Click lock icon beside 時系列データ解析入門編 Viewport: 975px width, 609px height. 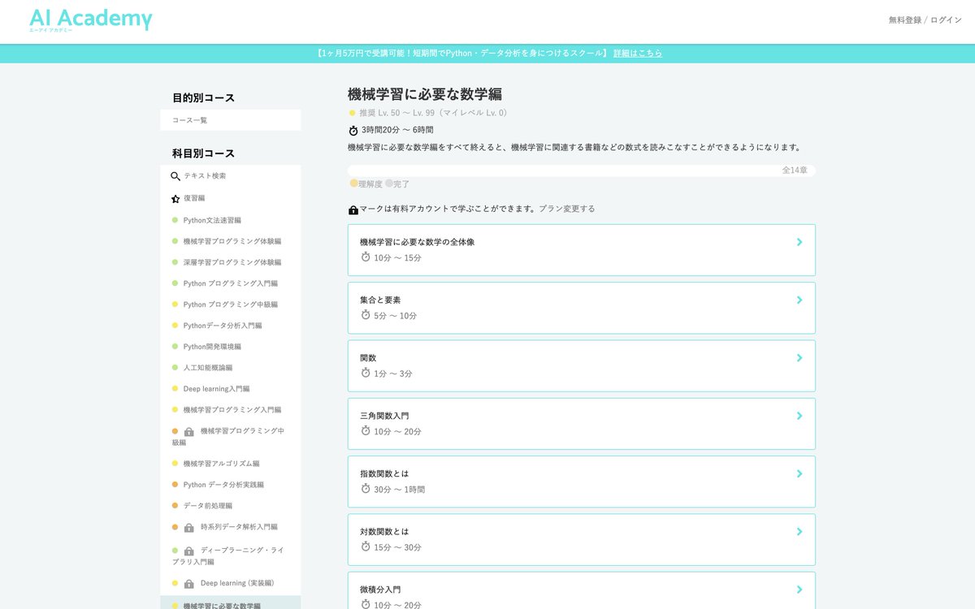coord(189,528)
